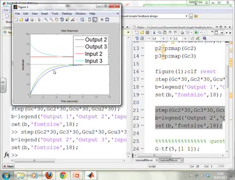
Task: Click the Edit Plot arrow pointer tool
Action: click(x=39, y=19)
